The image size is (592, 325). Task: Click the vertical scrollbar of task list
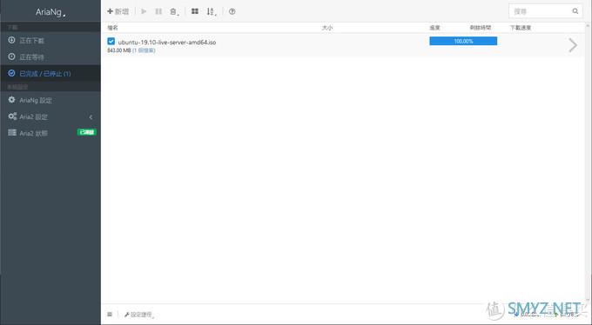coord(589,162)
